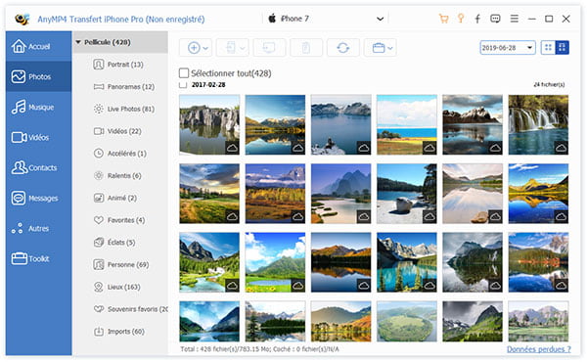Viewport: 587px width, 362px height.
Task: Click the feedback chat bubble icon
Action: (x=495, y=19)
